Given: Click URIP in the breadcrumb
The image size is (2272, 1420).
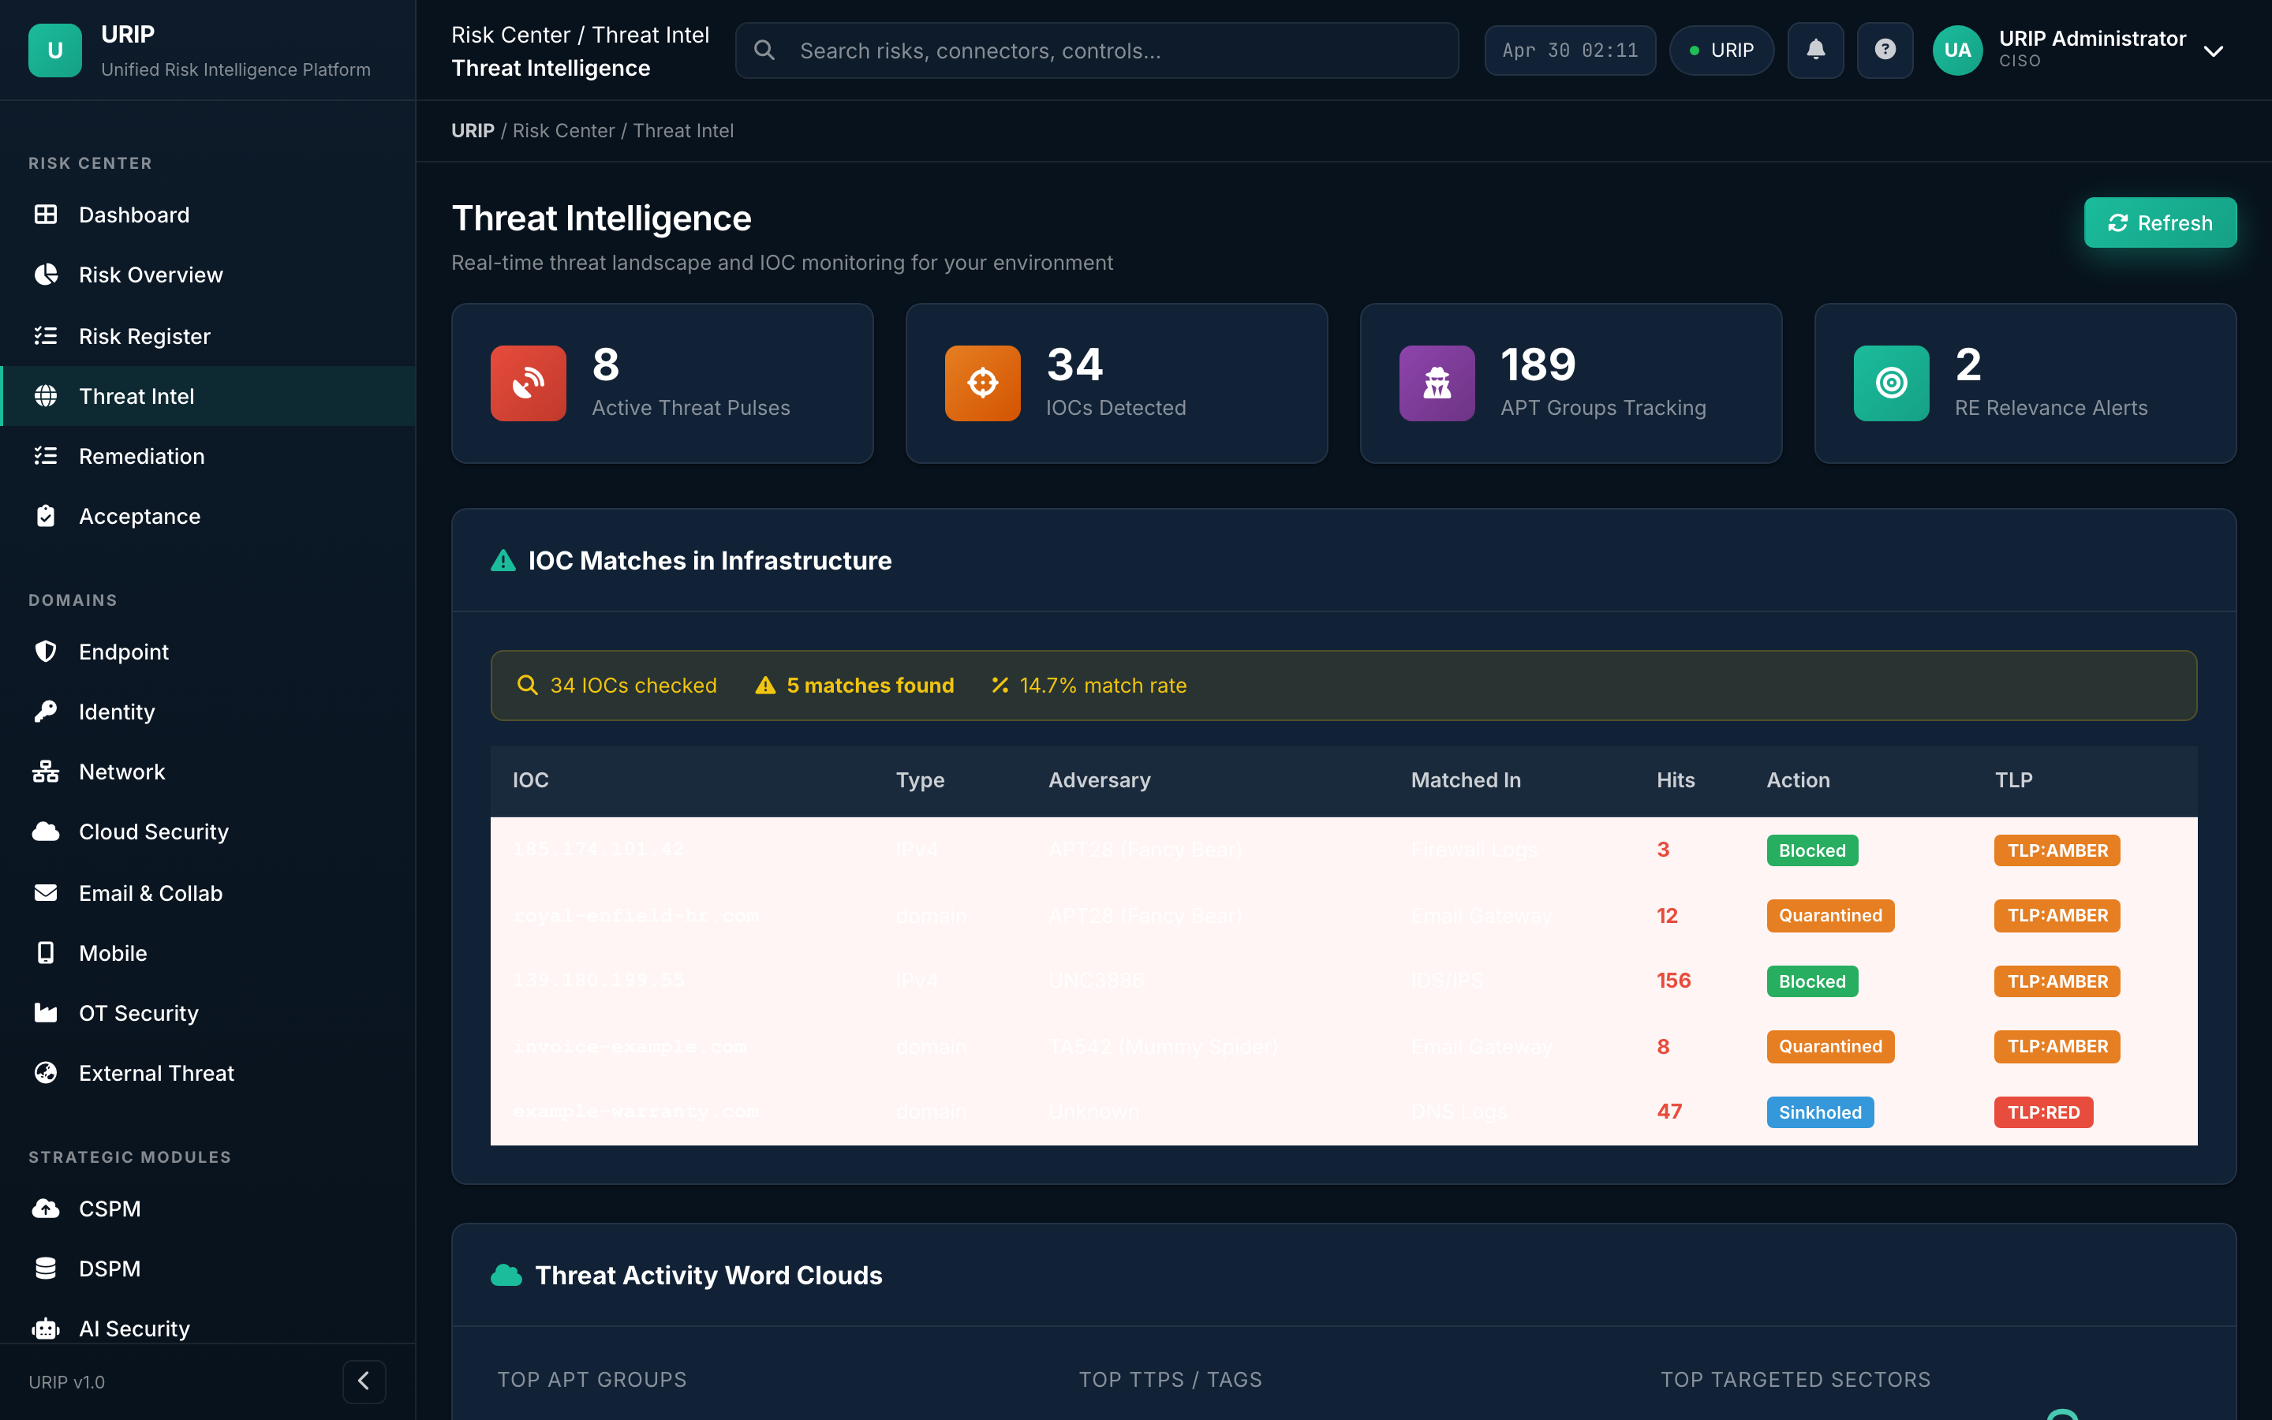Looking at the screenshot, I should tap(473, 130).
